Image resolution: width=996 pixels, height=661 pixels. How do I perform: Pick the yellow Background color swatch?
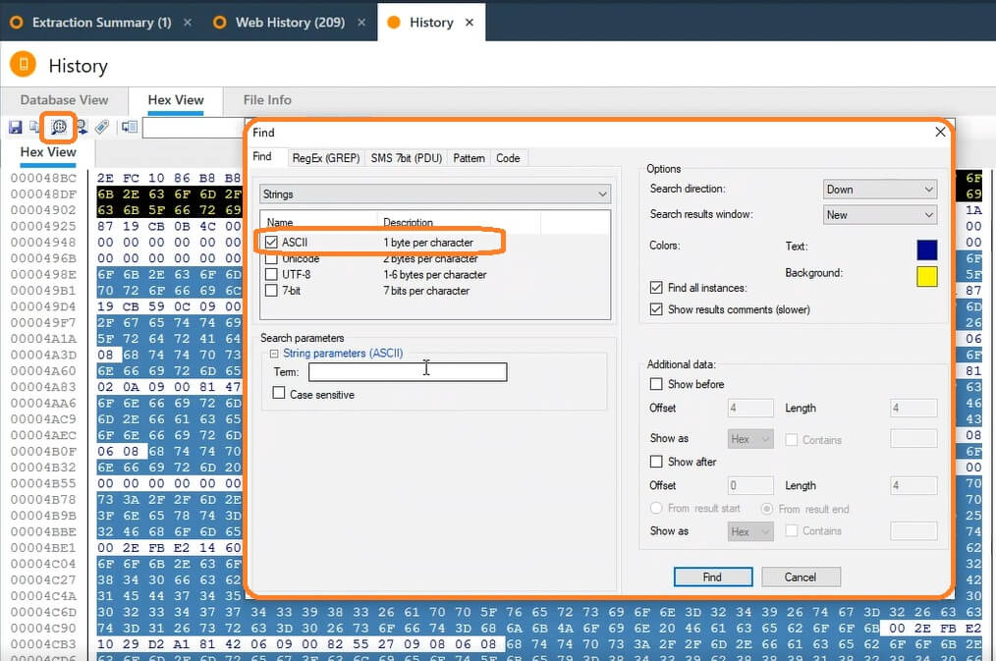tap(927, 276)
